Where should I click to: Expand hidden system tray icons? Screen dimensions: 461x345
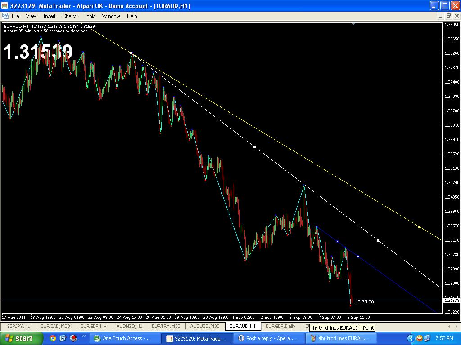pyautogui.click(x=411, y=338)
